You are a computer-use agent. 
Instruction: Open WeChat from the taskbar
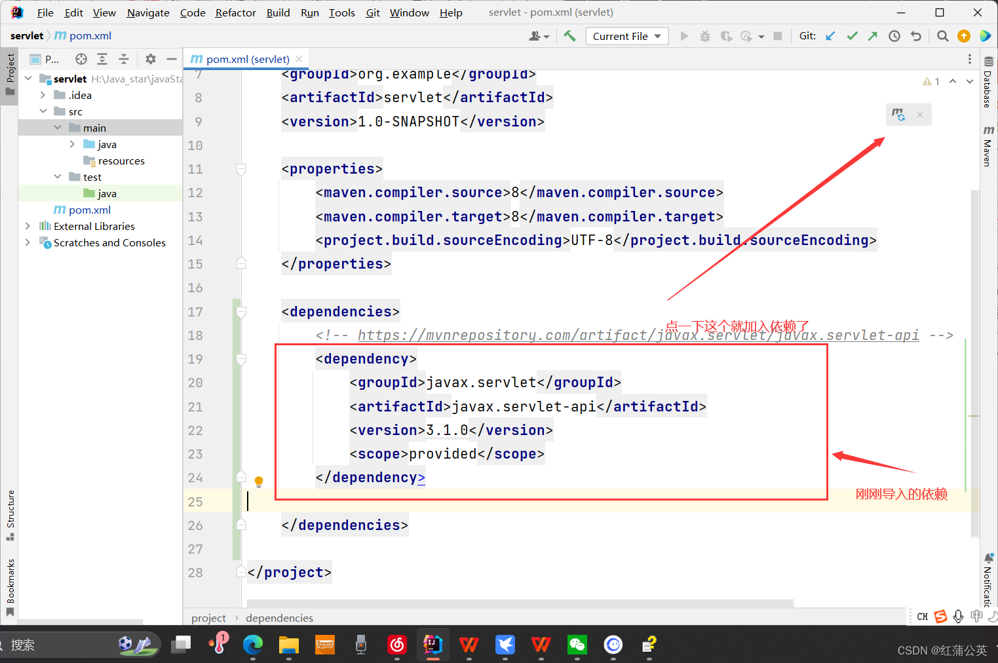577,645
